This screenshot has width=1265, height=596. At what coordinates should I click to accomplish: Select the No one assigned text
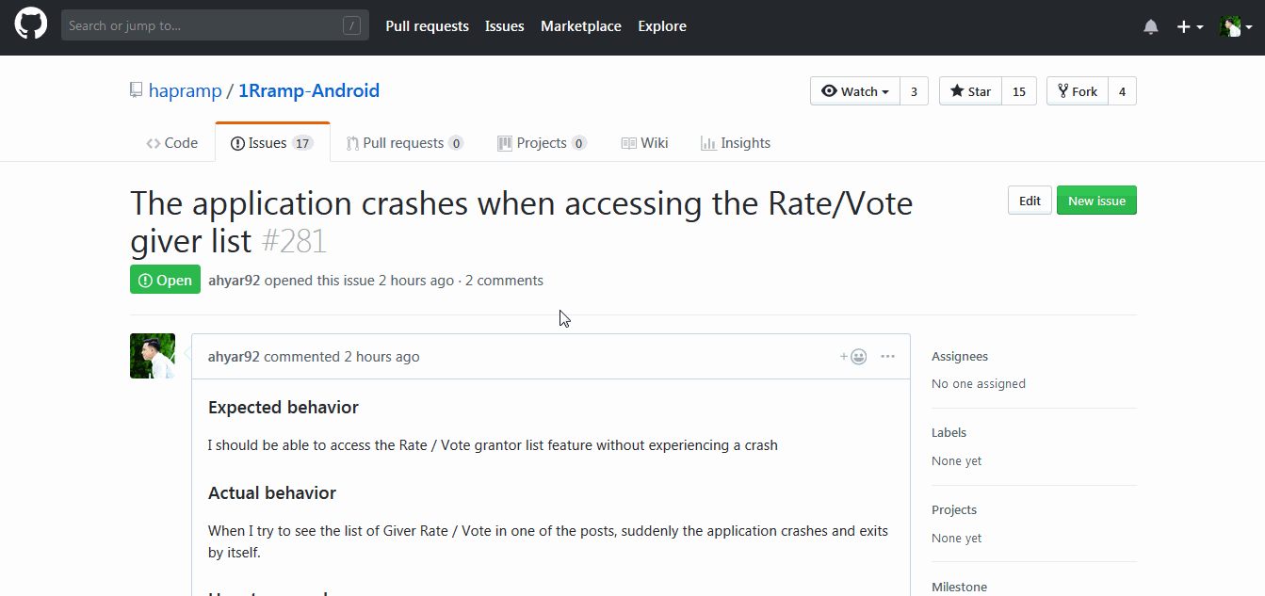tap(979, 384)
